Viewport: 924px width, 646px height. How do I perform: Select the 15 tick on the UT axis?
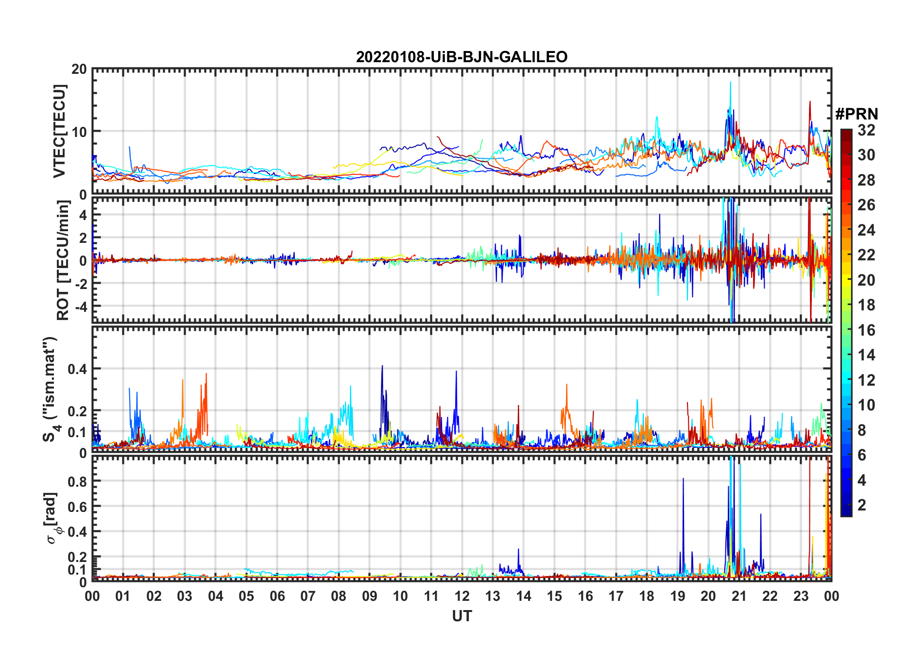click(x=554, y=596)
